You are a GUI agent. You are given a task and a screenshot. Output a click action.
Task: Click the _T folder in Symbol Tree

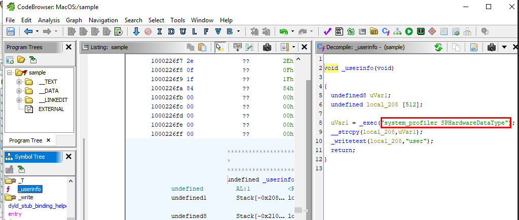21,180
